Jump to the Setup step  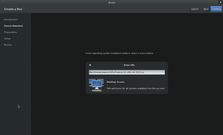(x=7, y=39)
